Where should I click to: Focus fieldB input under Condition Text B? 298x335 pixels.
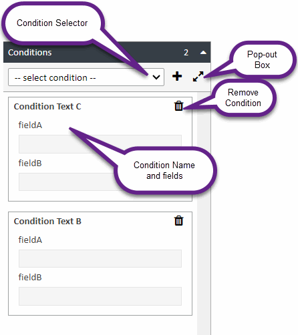pyautogui.click(x=100, y=296)
